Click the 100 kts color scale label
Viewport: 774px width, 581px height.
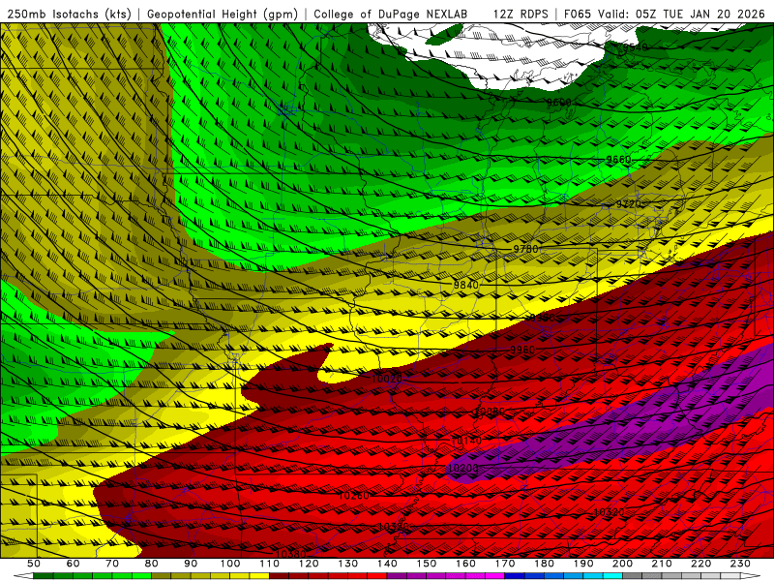(x=230, y=564)
